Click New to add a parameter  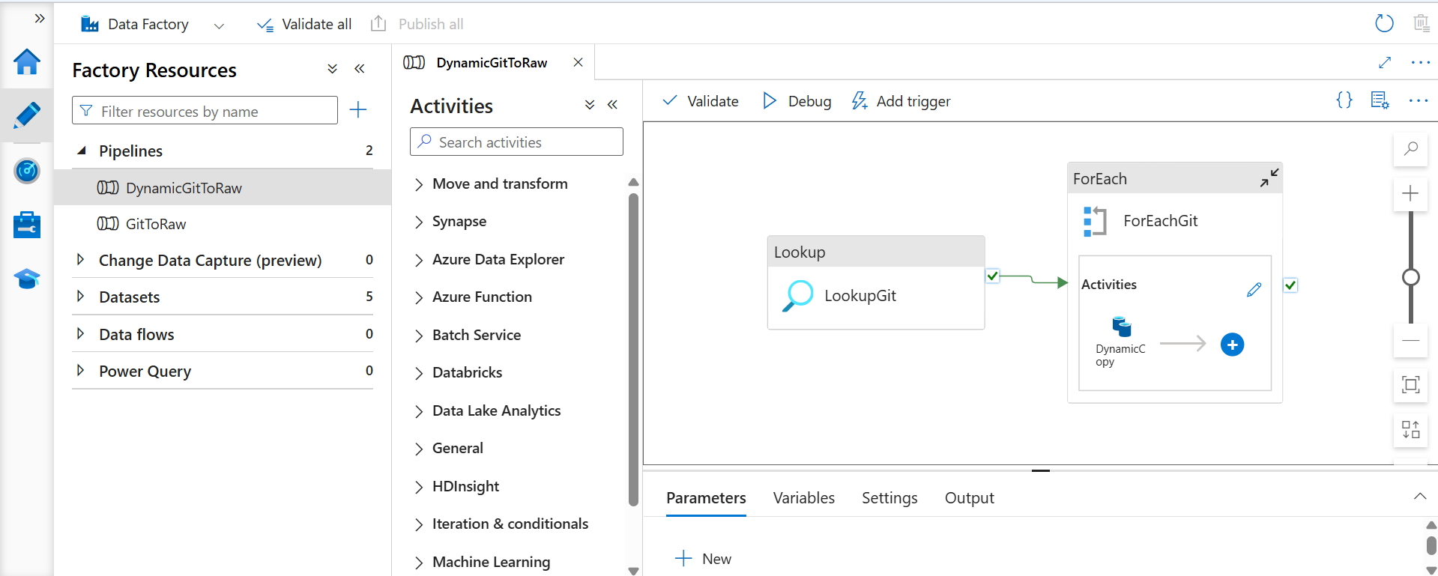click(x=703, y=559)
